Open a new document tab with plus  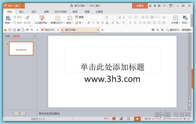[103, 30]
